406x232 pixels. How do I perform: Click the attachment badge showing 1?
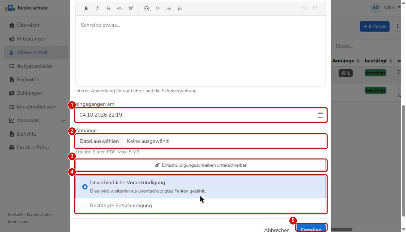[346, 73]
